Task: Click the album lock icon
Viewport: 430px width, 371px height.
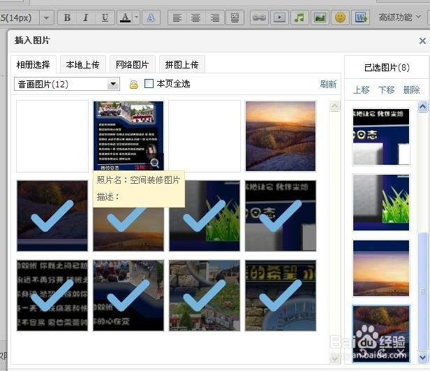Action: point(133,85)
